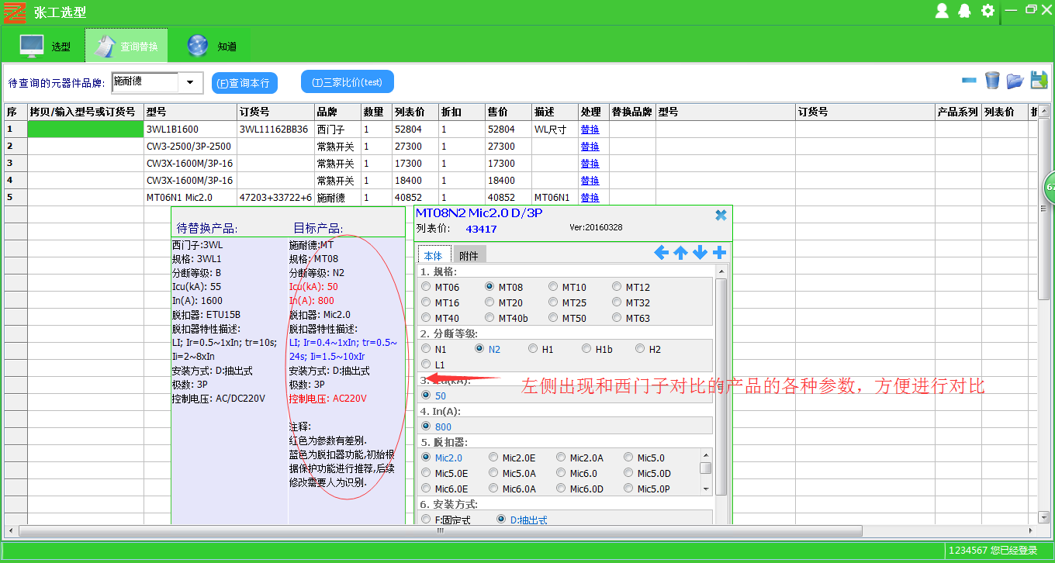1055x563 pixels.
Task: Select the Mic2.0E trip unit option
Action: 493,458
